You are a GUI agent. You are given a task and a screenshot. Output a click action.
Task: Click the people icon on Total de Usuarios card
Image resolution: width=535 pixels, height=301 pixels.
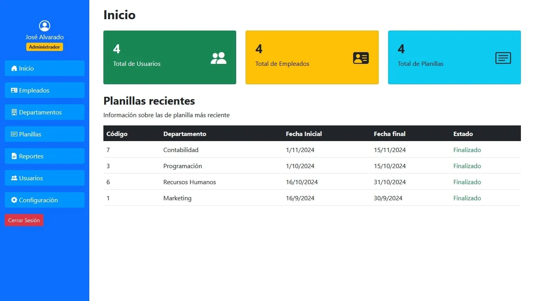pyautogui.click(x=218, y=58)
